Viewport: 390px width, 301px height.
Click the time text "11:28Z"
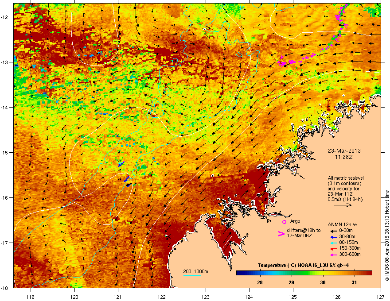click(344, 157)
